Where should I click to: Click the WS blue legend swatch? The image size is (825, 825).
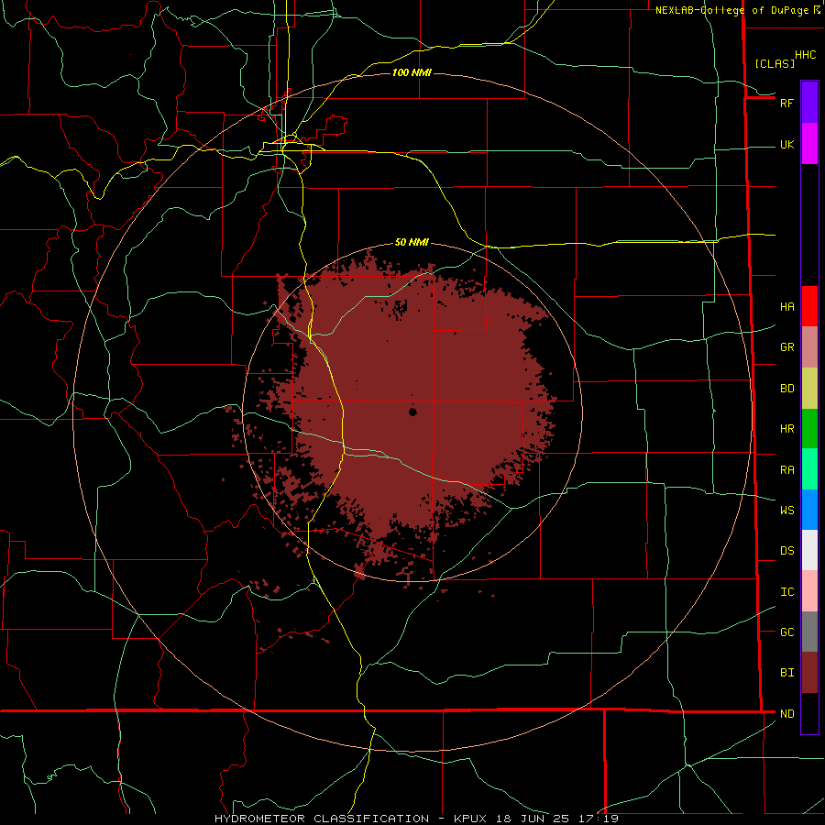pos(809,510)
